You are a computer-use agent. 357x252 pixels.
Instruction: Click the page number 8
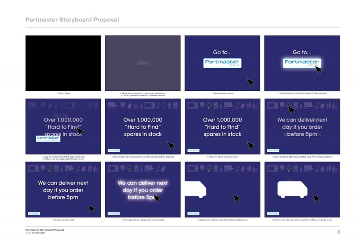click(339, 232)
